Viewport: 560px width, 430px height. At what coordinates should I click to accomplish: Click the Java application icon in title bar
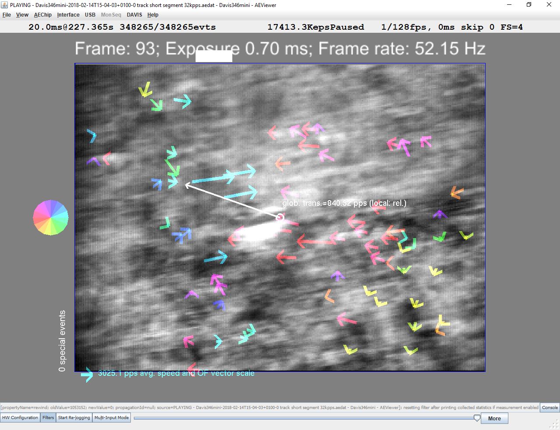point(4,5)
